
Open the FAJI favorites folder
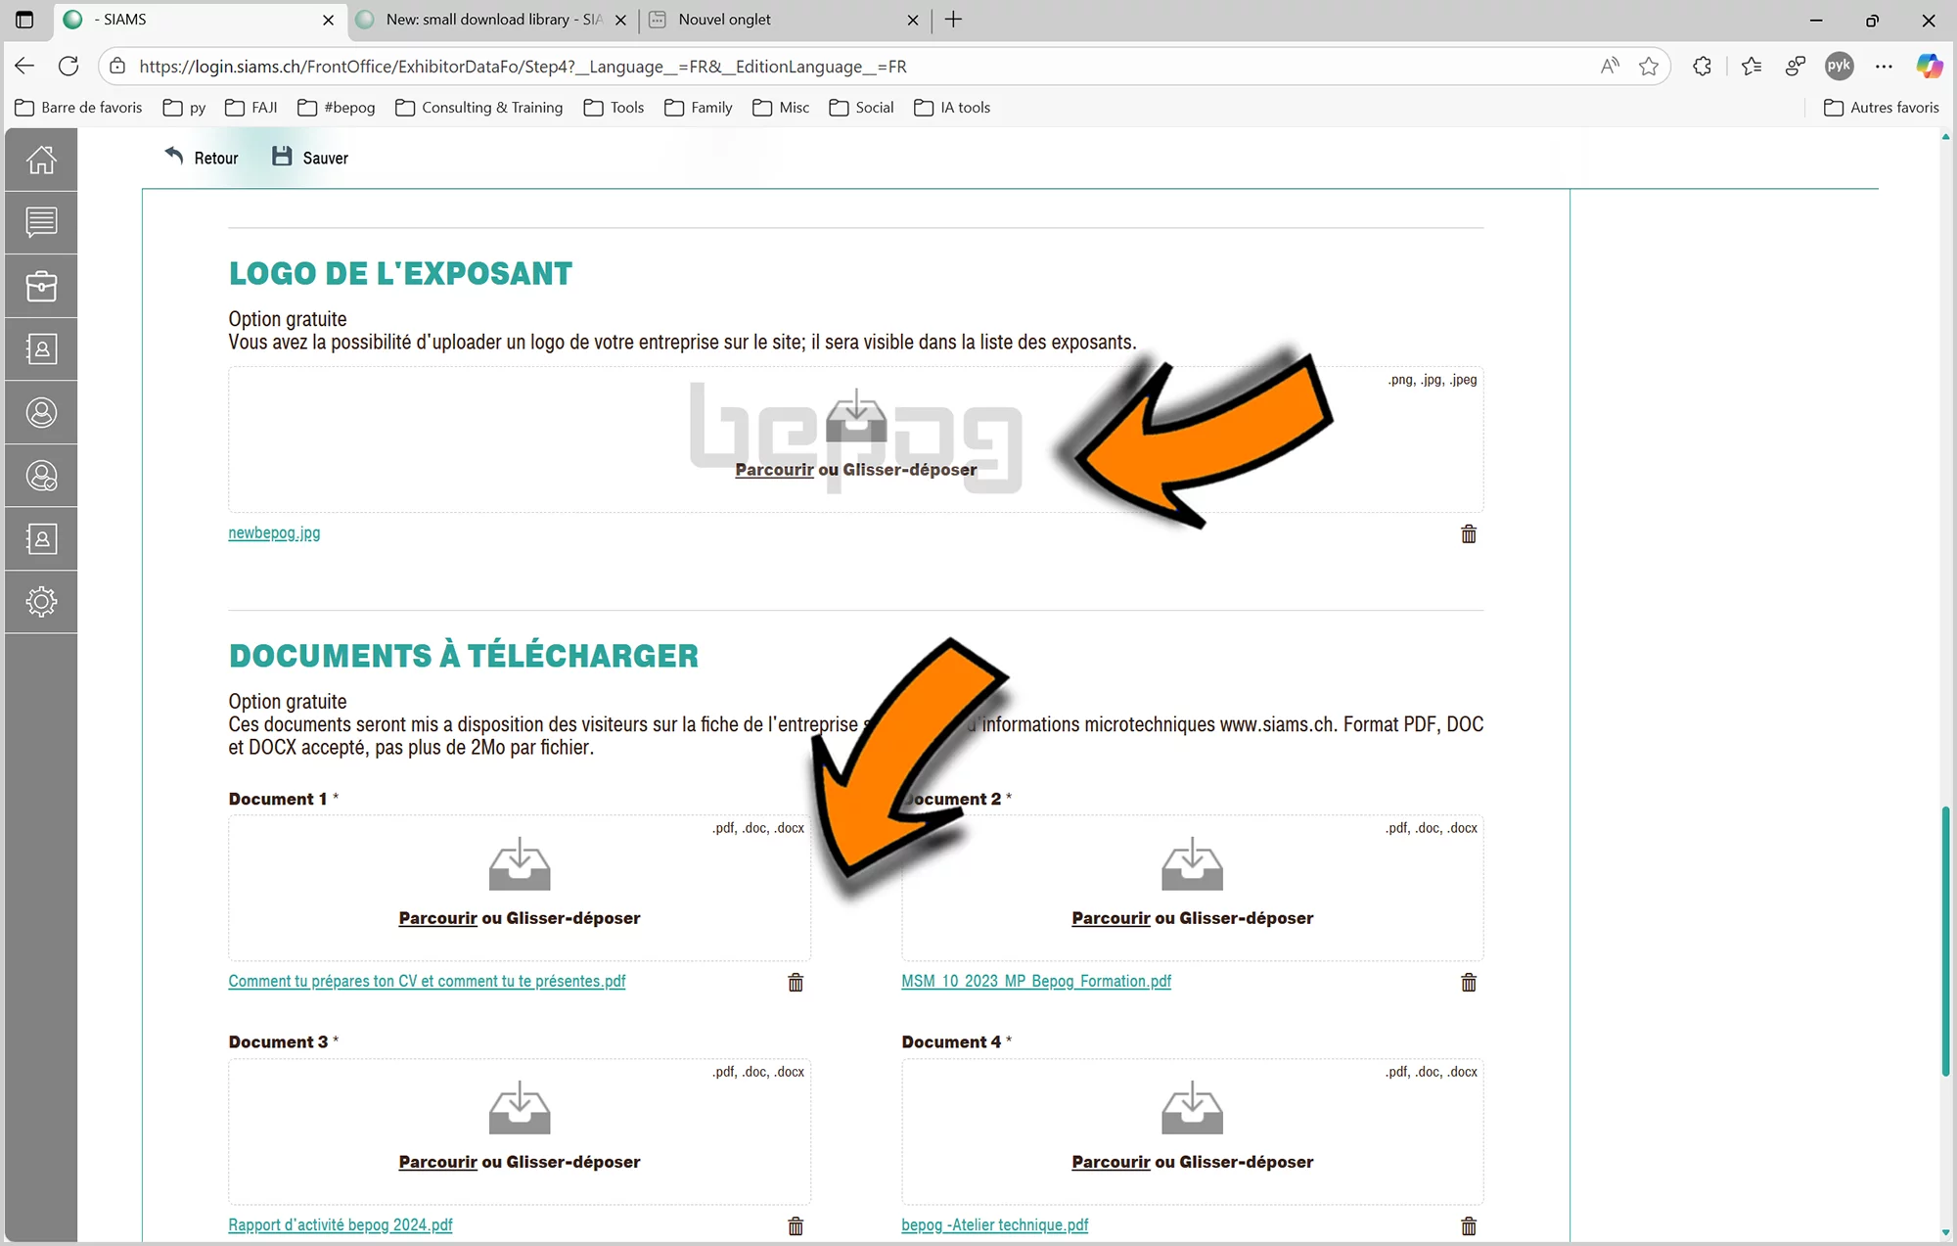coord(251,108)
